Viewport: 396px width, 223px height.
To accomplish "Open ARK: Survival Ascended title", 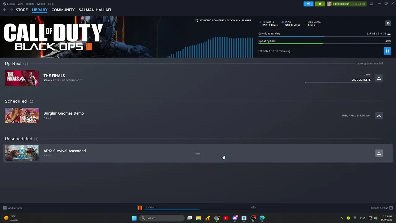I will click(64, 151).
